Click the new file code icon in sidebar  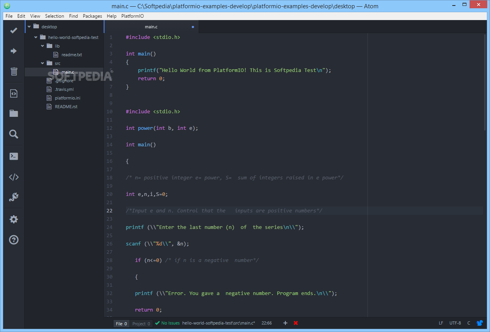pos(14,93)
